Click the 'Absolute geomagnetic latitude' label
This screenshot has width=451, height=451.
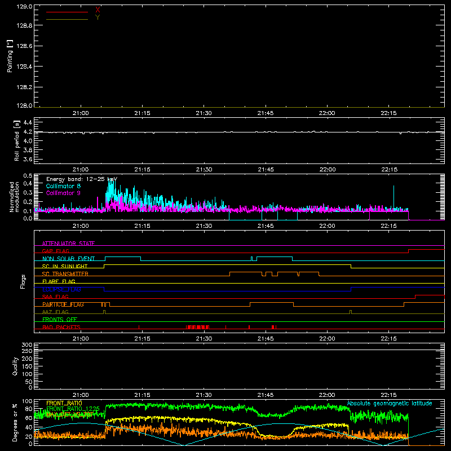390,403
